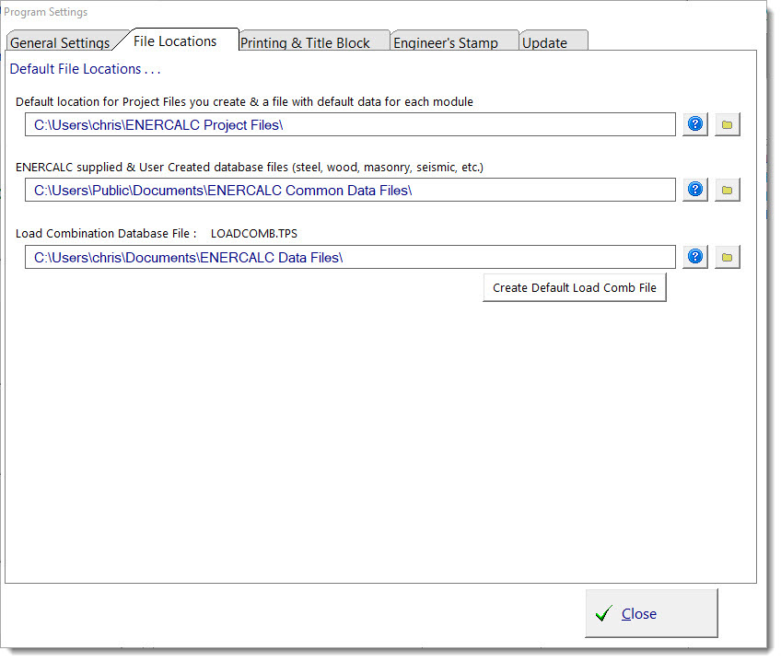Image resolution: width=781 pixels, height=662 pixels.
Task: Click the Program Settings title bar
Action: (368, 12)
